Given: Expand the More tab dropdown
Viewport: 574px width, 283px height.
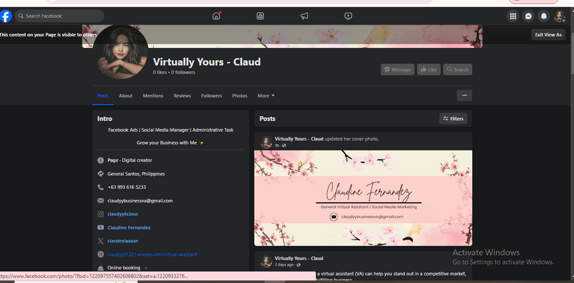Looking at the screenshot, I should (266, 96).
